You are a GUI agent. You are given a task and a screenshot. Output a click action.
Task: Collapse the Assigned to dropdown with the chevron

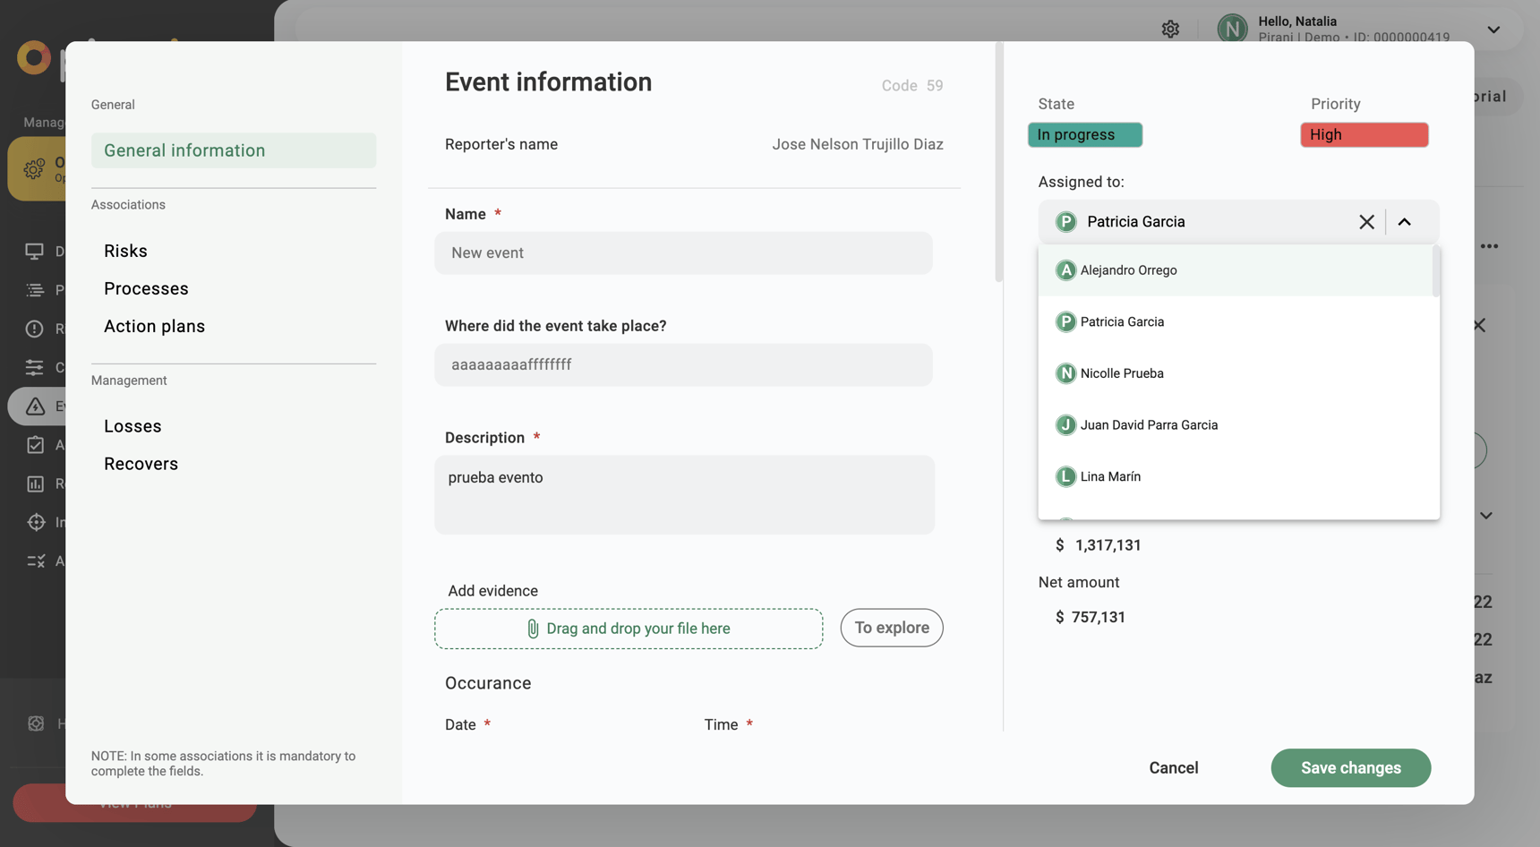point(1404,221)
